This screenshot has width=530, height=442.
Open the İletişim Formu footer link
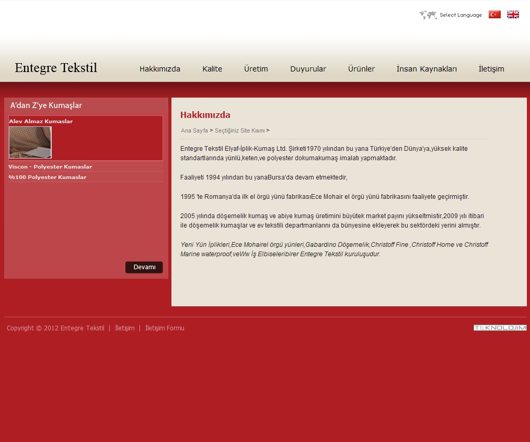click(165, 328)
